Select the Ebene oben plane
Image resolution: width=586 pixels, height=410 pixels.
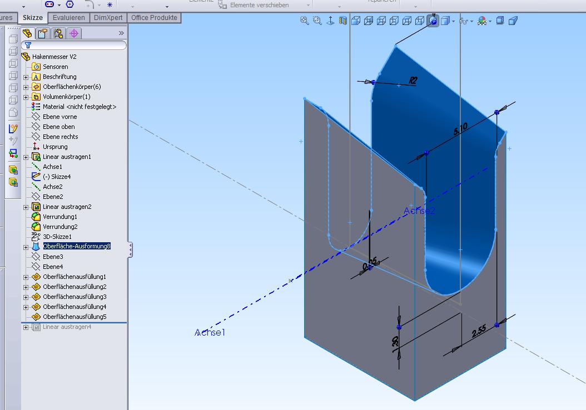click(x=59, y=127)
